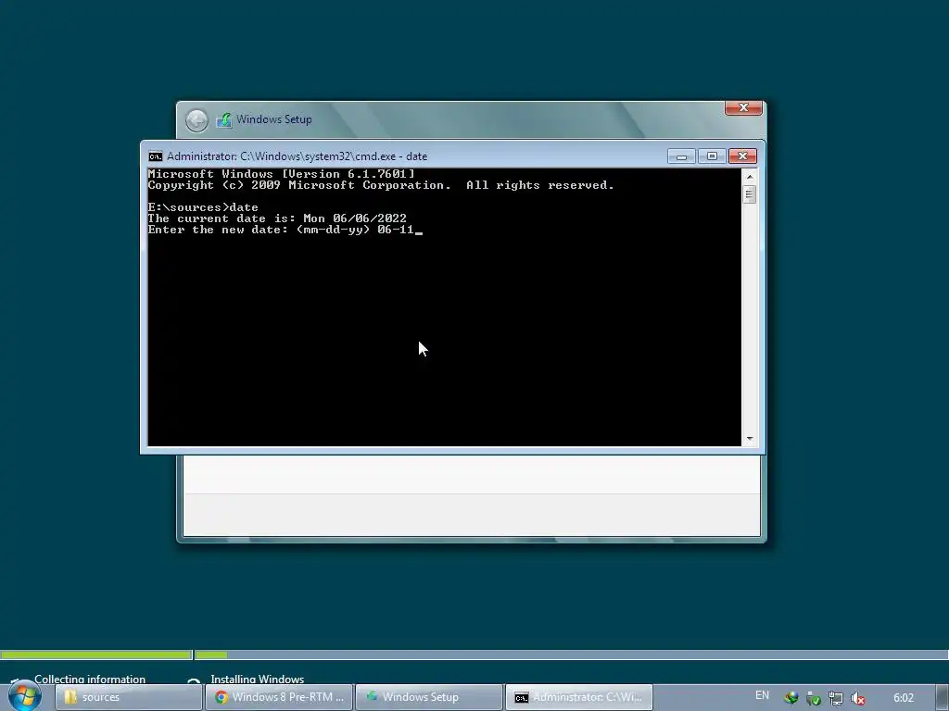
Task: Click the Windows Setup title text
Action: (274, 119)
